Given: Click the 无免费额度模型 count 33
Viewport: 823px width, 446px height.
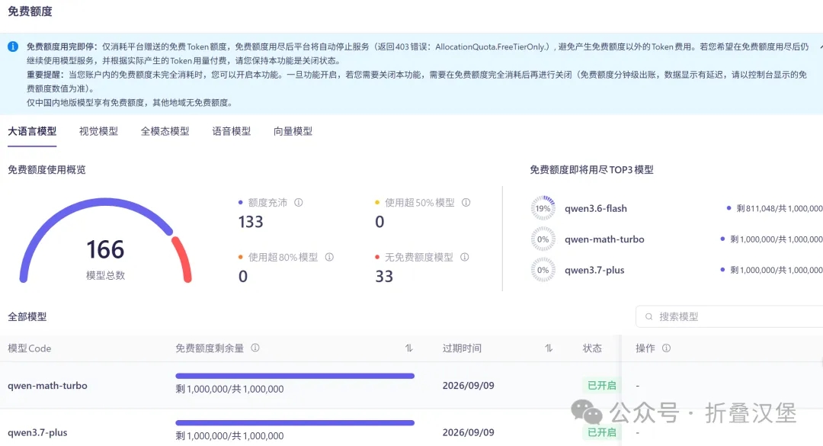Looking at the screenshot, I should [383, 276].
